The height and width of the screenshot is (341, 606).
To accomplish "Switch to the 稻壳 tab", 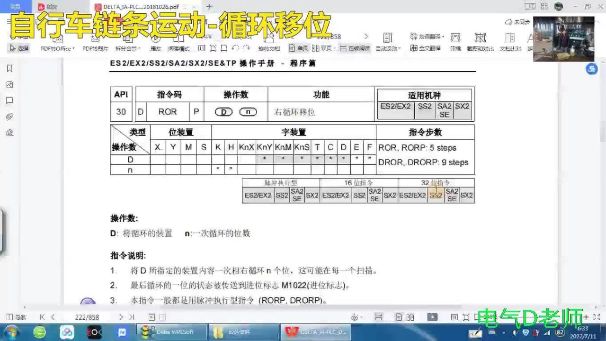I will click(x=48, y=7).
